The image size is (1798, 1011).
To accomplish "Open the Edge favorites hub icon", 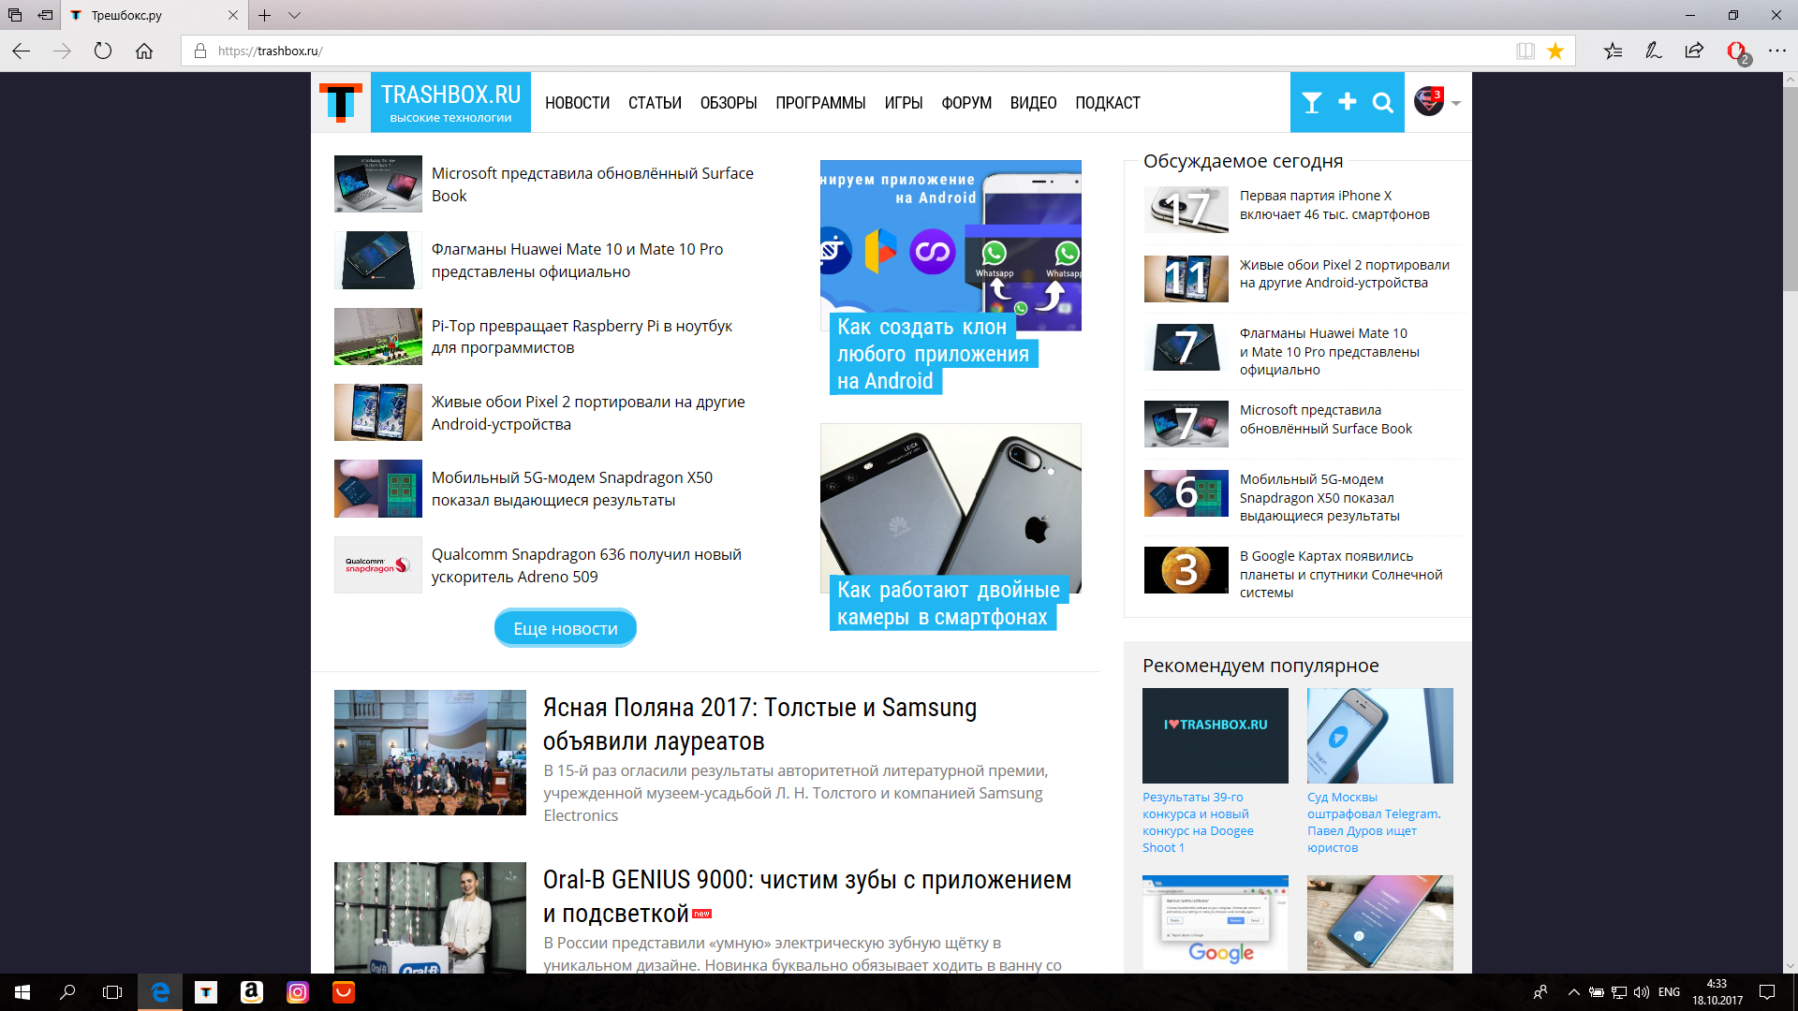I will tap(1613, 51).
